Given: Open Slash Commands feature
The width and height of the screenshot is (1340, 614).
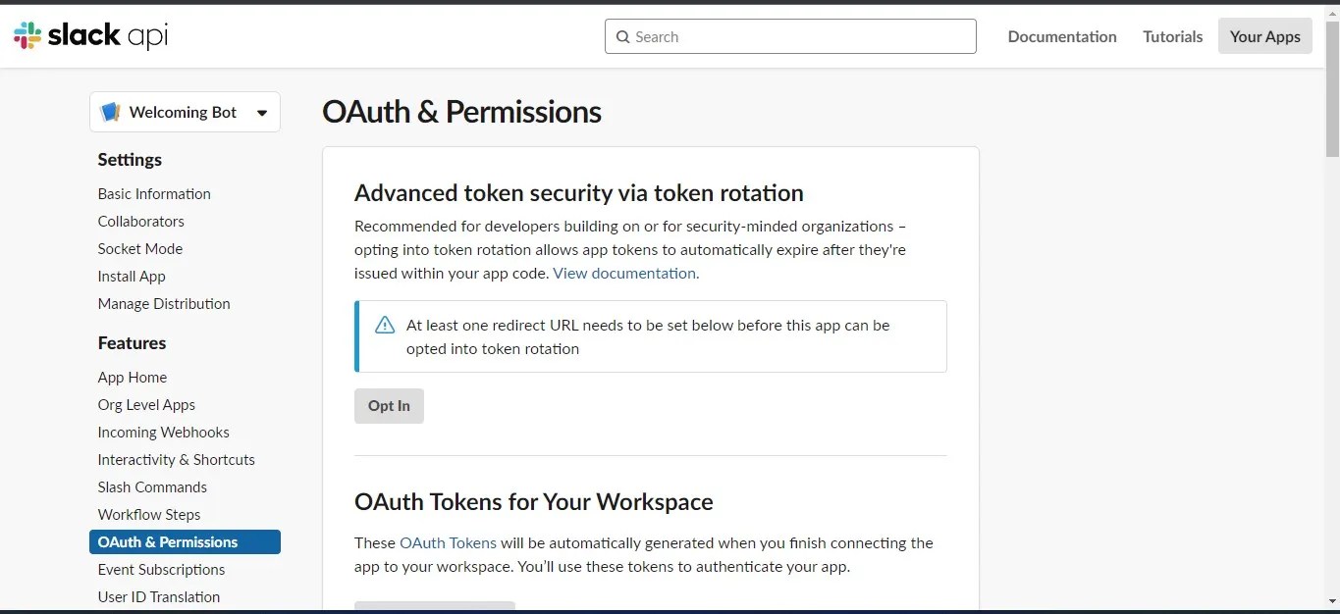Looking at the screenshot, I should pyautogui.click(x=152, y=486).
